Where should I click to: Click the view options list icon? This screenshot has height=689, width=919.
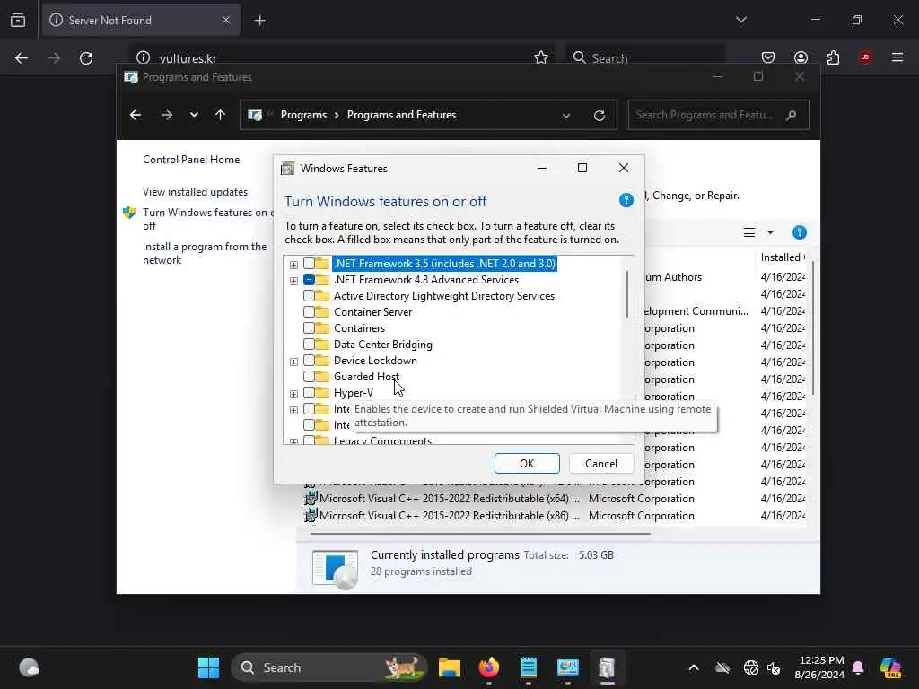(x=749, y=232)
